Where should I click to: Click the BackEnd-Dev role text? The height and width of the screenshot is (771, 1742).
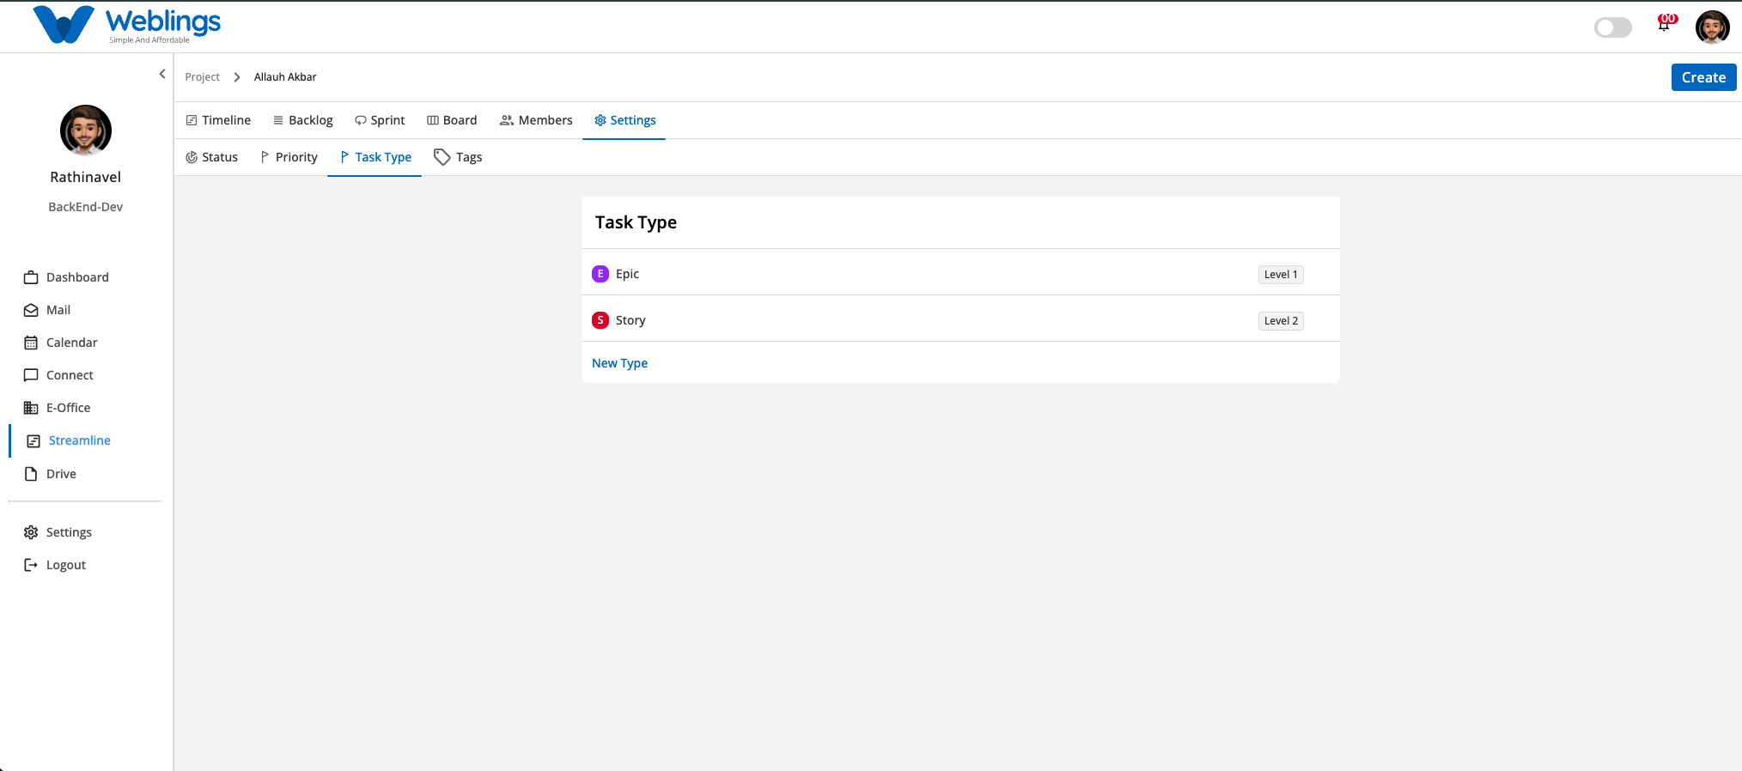pos(86,207)
